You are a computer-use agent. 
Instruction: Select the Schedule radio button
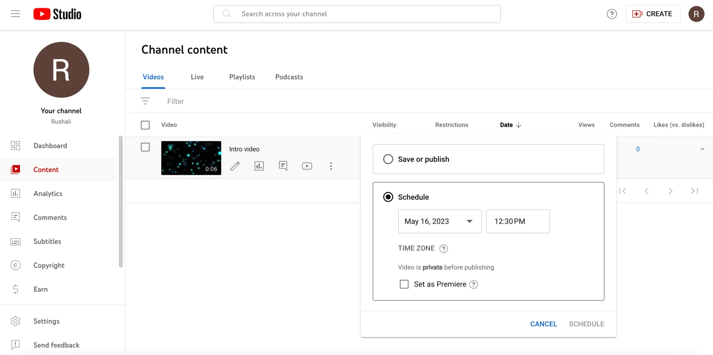point(388,197)
